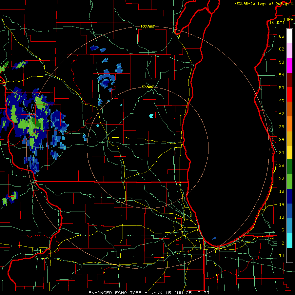Click the '100 NMI' range ring label
The height and width of the screenshot is (295, 295).
point(147,26)
